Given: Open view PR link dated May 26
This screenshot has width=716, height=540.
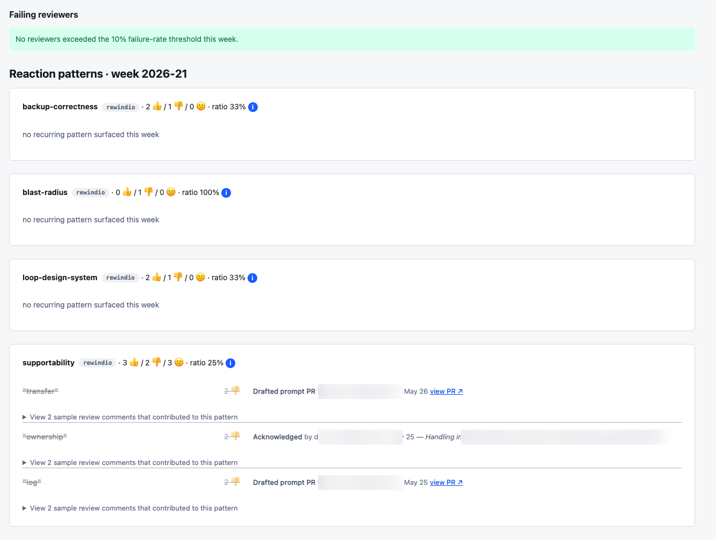Looking at the screenshot, I should click(x=446, y=392).
